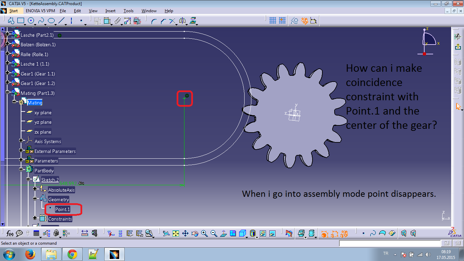464x261 pixels.
Task: Select the Line sketch tool
Action: point(61,21)
